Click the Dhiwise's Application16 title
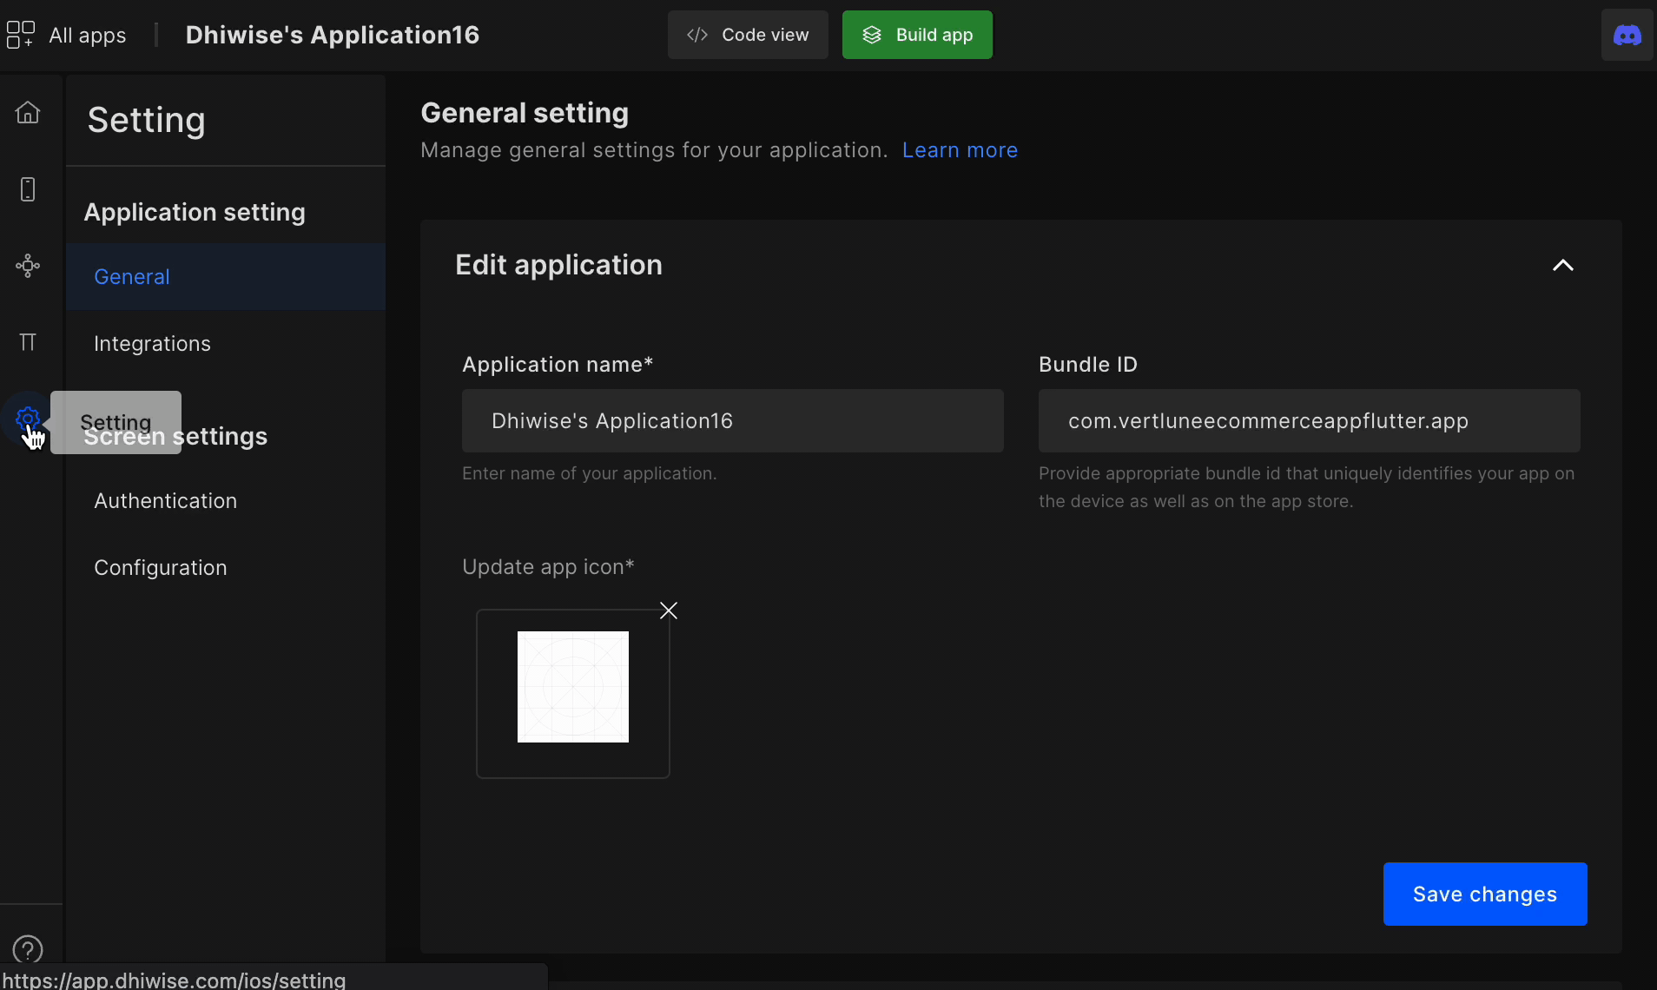Image resolution: width=1657 pixels, height=990 pixels. coord(333,35)
